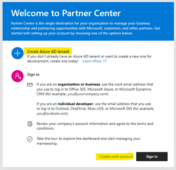Click the you@outlook.com example address

point(52,113)
